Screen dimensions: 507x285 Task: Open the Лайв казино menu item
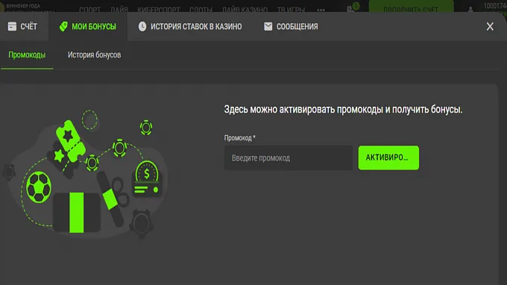(245, 9)
